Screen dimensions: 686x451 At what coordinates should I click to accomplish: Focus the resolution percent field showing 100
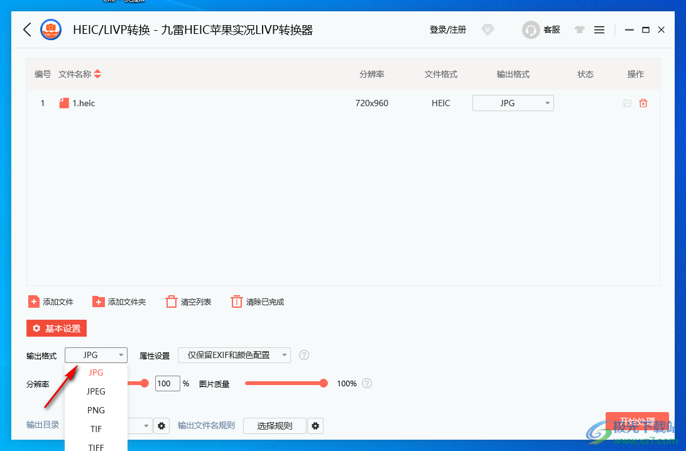(x=168, y=383)
